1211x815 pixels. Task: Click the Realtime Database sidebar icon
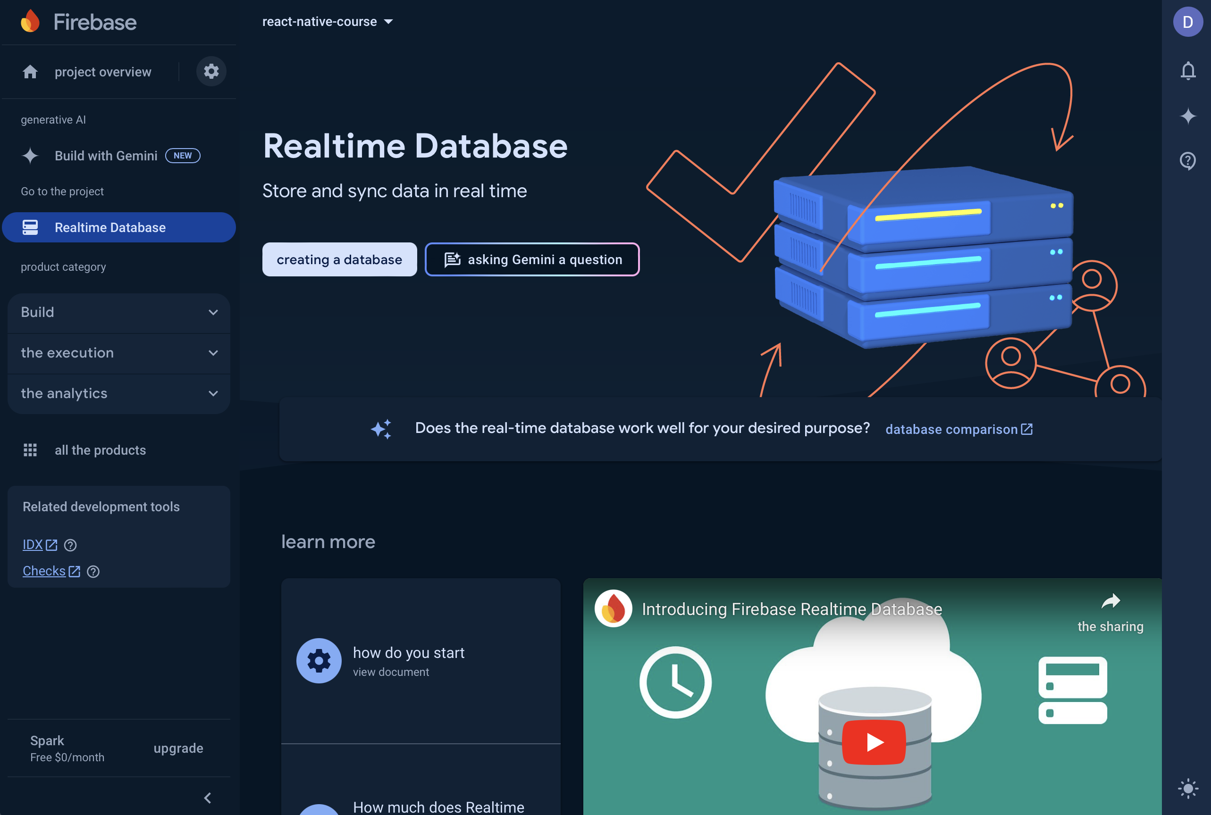(x=30, y=227)
